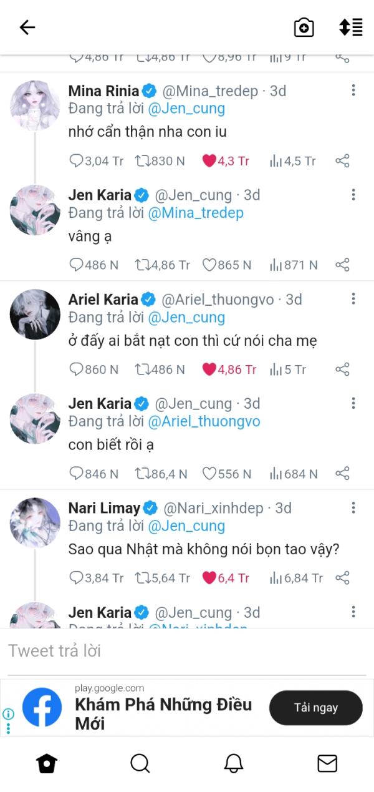Open more options for Mina Rinia's tweet
Image resolution: width=374 pixels, height=792 pixels.
pos(353,90)
